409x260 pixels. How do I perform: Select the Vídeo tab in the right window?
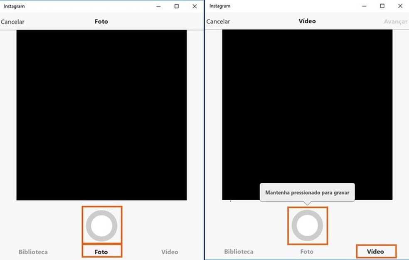coord(375,251)
